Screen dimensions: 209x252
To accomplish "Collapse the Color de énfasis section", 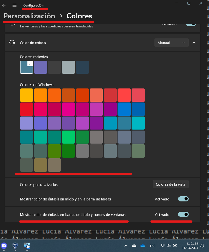I will pyautogui.click(x=194, y=43).
